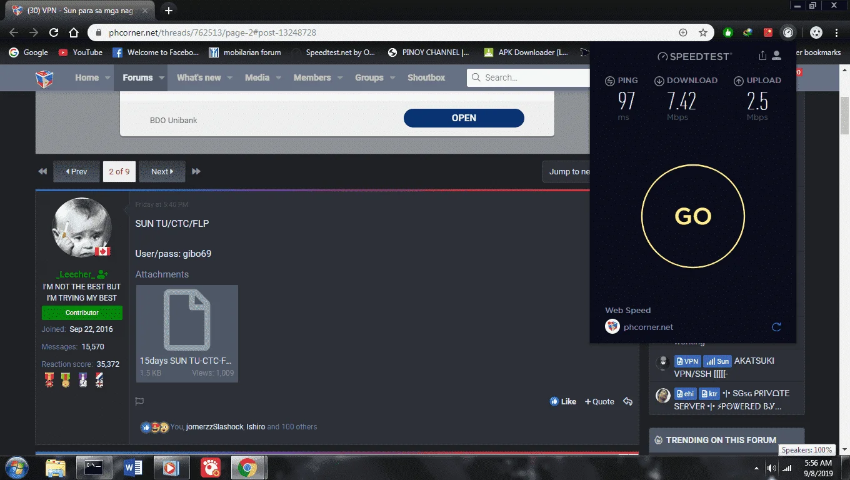Expand the Groups menu dropdown arrow
Viewport: 850px width, 480px height.
coord(392,77)
